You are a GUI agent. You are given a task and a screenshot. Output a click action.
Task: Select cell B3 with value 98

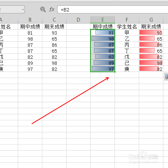point(30,39)
